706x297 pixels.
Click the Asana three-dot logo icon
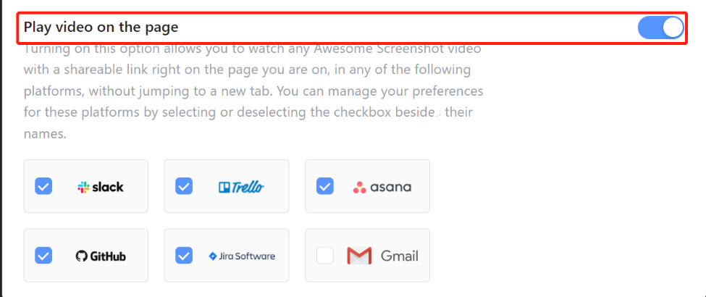tap(359, 188)
